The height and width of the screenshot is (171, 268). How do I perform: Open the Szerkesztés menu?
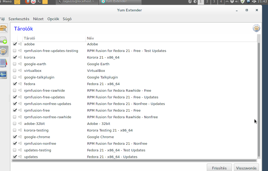19,19
